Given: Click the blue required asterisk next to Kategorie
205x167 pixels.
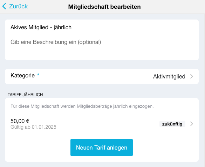Looking at the screenshot, I should tap(38, 75).
